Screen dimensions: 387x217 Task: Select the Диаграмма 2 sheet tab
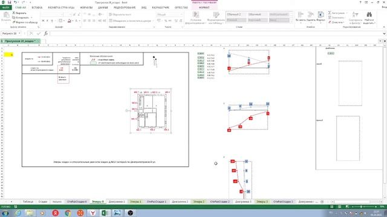coord(180,201)
